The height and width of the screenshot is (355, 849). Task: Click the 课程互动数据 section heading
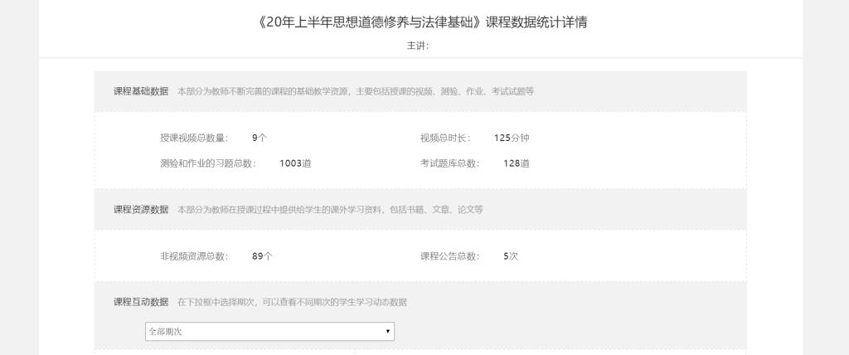pyautogui.click(x=141, y=302)
